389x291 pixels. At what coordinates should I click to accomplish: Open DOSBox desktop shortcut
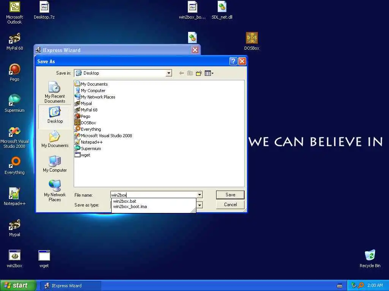(251, 41)
